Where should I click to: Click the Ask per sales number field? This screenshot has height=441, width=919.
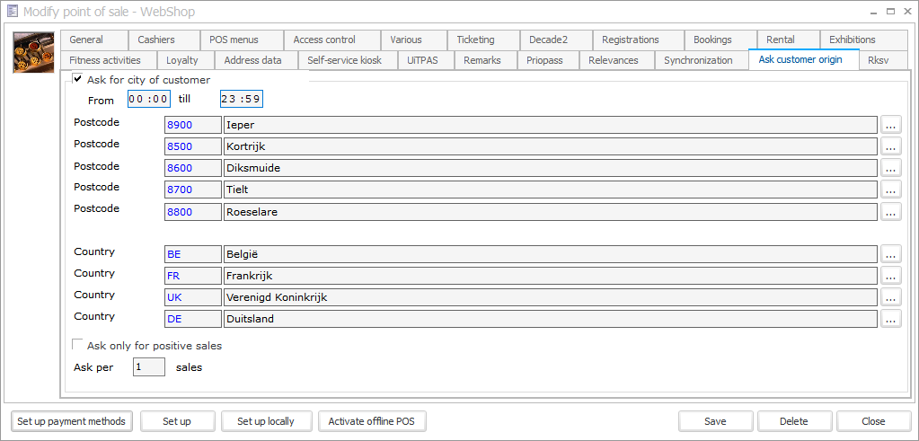(x=148, y=366)
